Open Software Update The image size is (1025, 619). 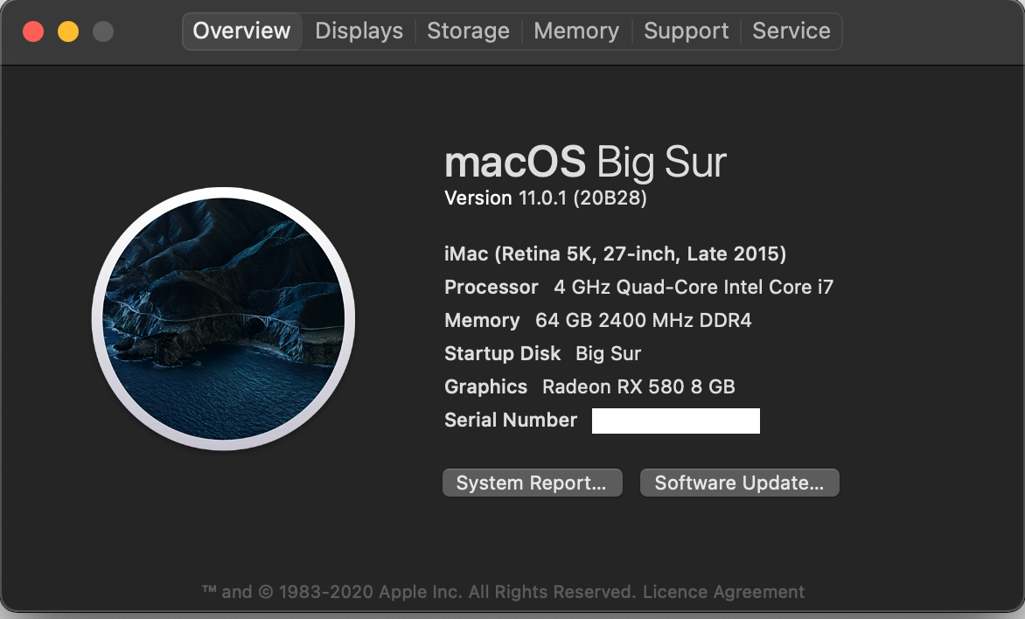(x=739, y=483)
